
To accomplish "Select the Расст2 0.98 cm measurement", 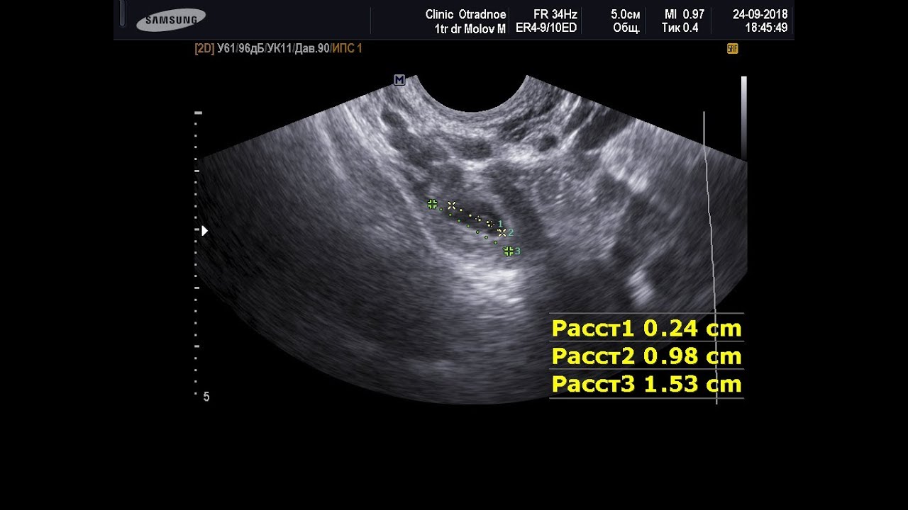I will point(646,356).
